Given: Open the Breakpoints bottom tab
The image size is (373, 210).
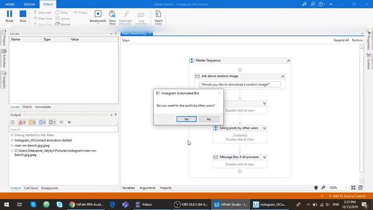Looking at the screenshot, I should (x=50, y=188).
